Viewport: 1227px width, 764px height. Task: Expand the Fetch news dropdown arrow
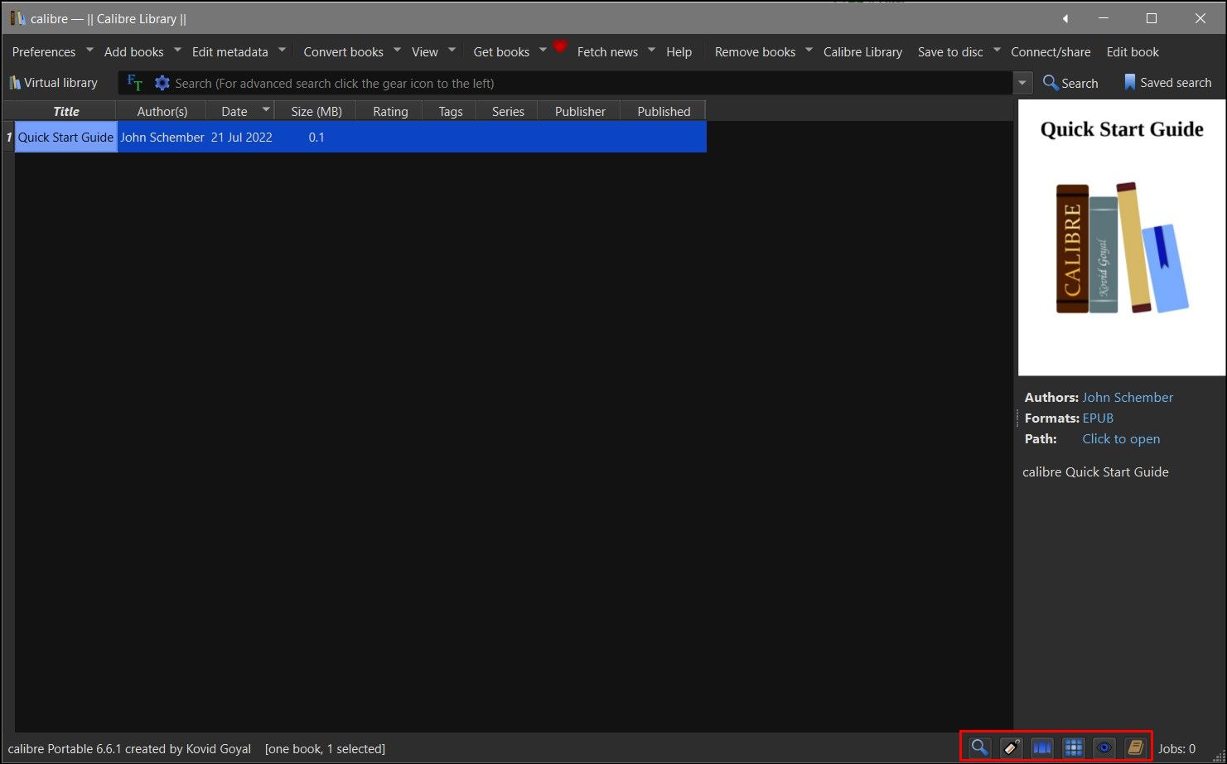pos(651,50)
